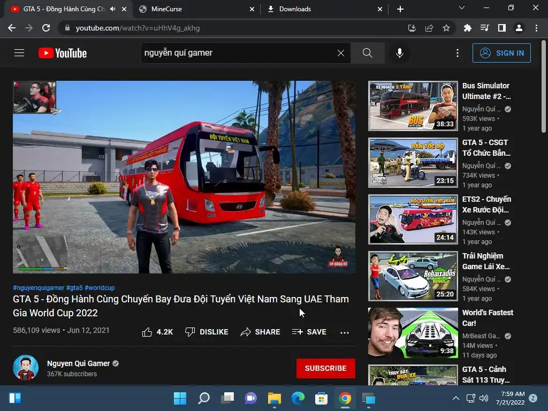View site info lock icon

coord(67,28)
